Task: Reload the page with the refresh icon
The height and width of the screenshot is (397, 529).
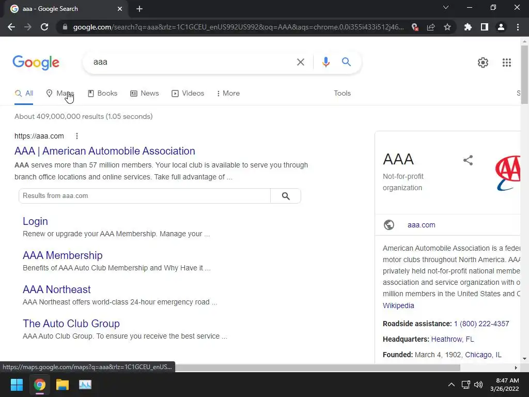Action: tap(44, 27)
